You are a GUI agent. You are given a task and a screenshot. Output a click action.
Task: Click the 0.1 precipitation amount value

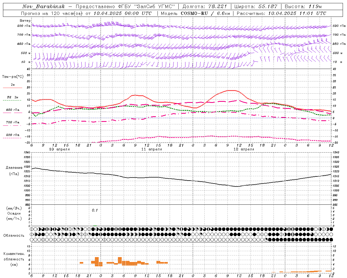tap(95, 210)
